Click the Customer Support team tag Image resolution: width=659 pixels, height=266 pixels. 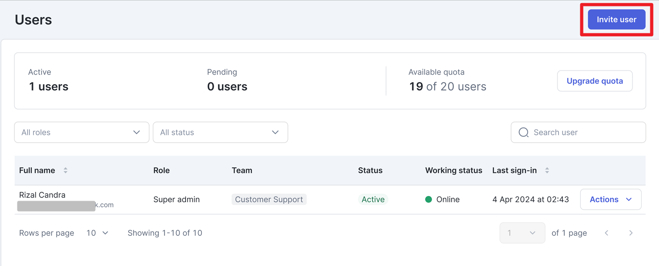pyautogui.click(x=269, y=199)
